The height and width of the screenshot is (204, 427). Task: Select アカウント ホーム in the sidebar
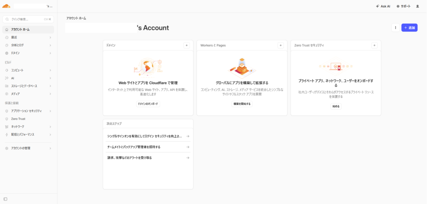28,30
